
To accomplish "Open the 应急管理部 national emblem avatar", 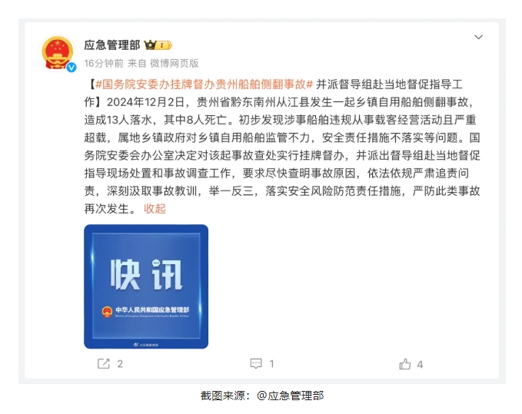I will click(58, 53).
